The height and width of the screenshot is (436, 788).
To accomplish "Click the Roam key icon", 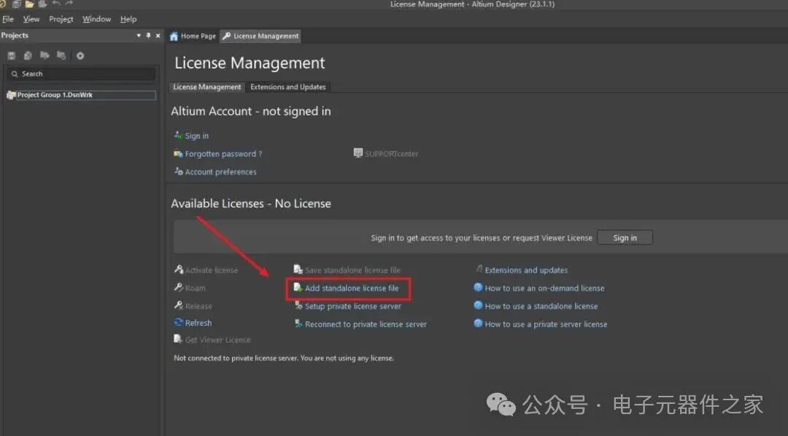I will pos(179,288).
